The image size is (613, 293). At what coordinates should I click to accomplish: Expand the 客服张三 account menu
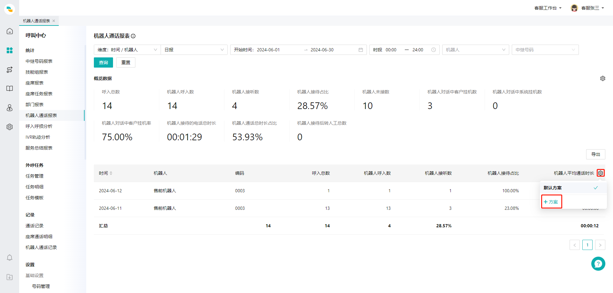[593, 8]
